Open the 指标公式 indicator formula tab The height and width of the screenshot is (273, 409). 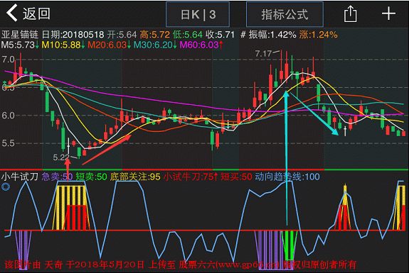tap(285, 14)
